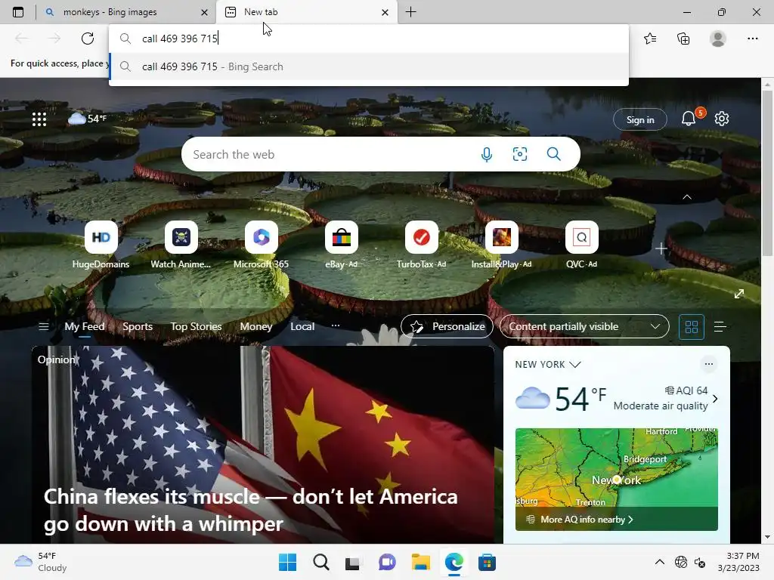Open Settings and more ellipsis menu
Viewport: 774px width, 580px height.
pyautogui.click(x=752, y=39)
